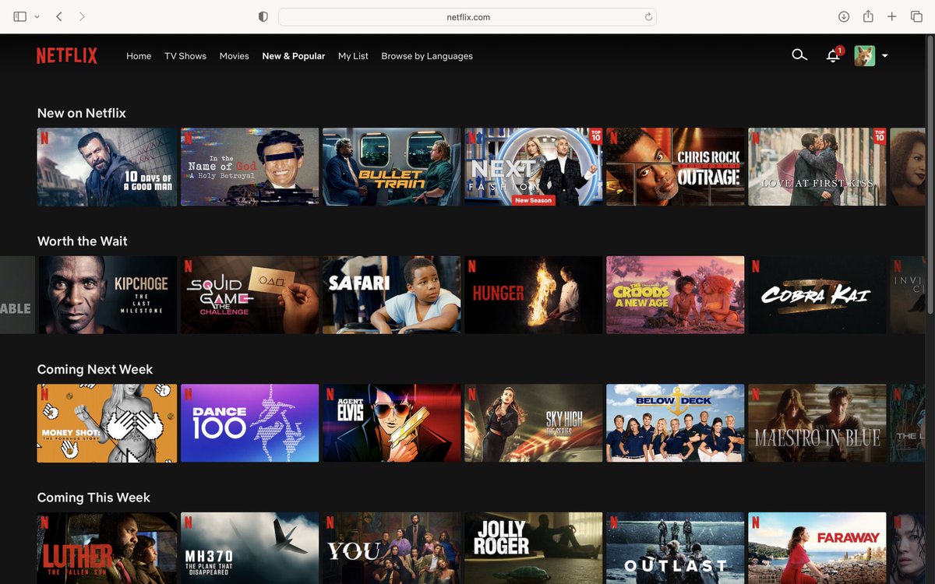Click the New Season badge
This screenshot has height=584, width=935.
tap(534, 200)
